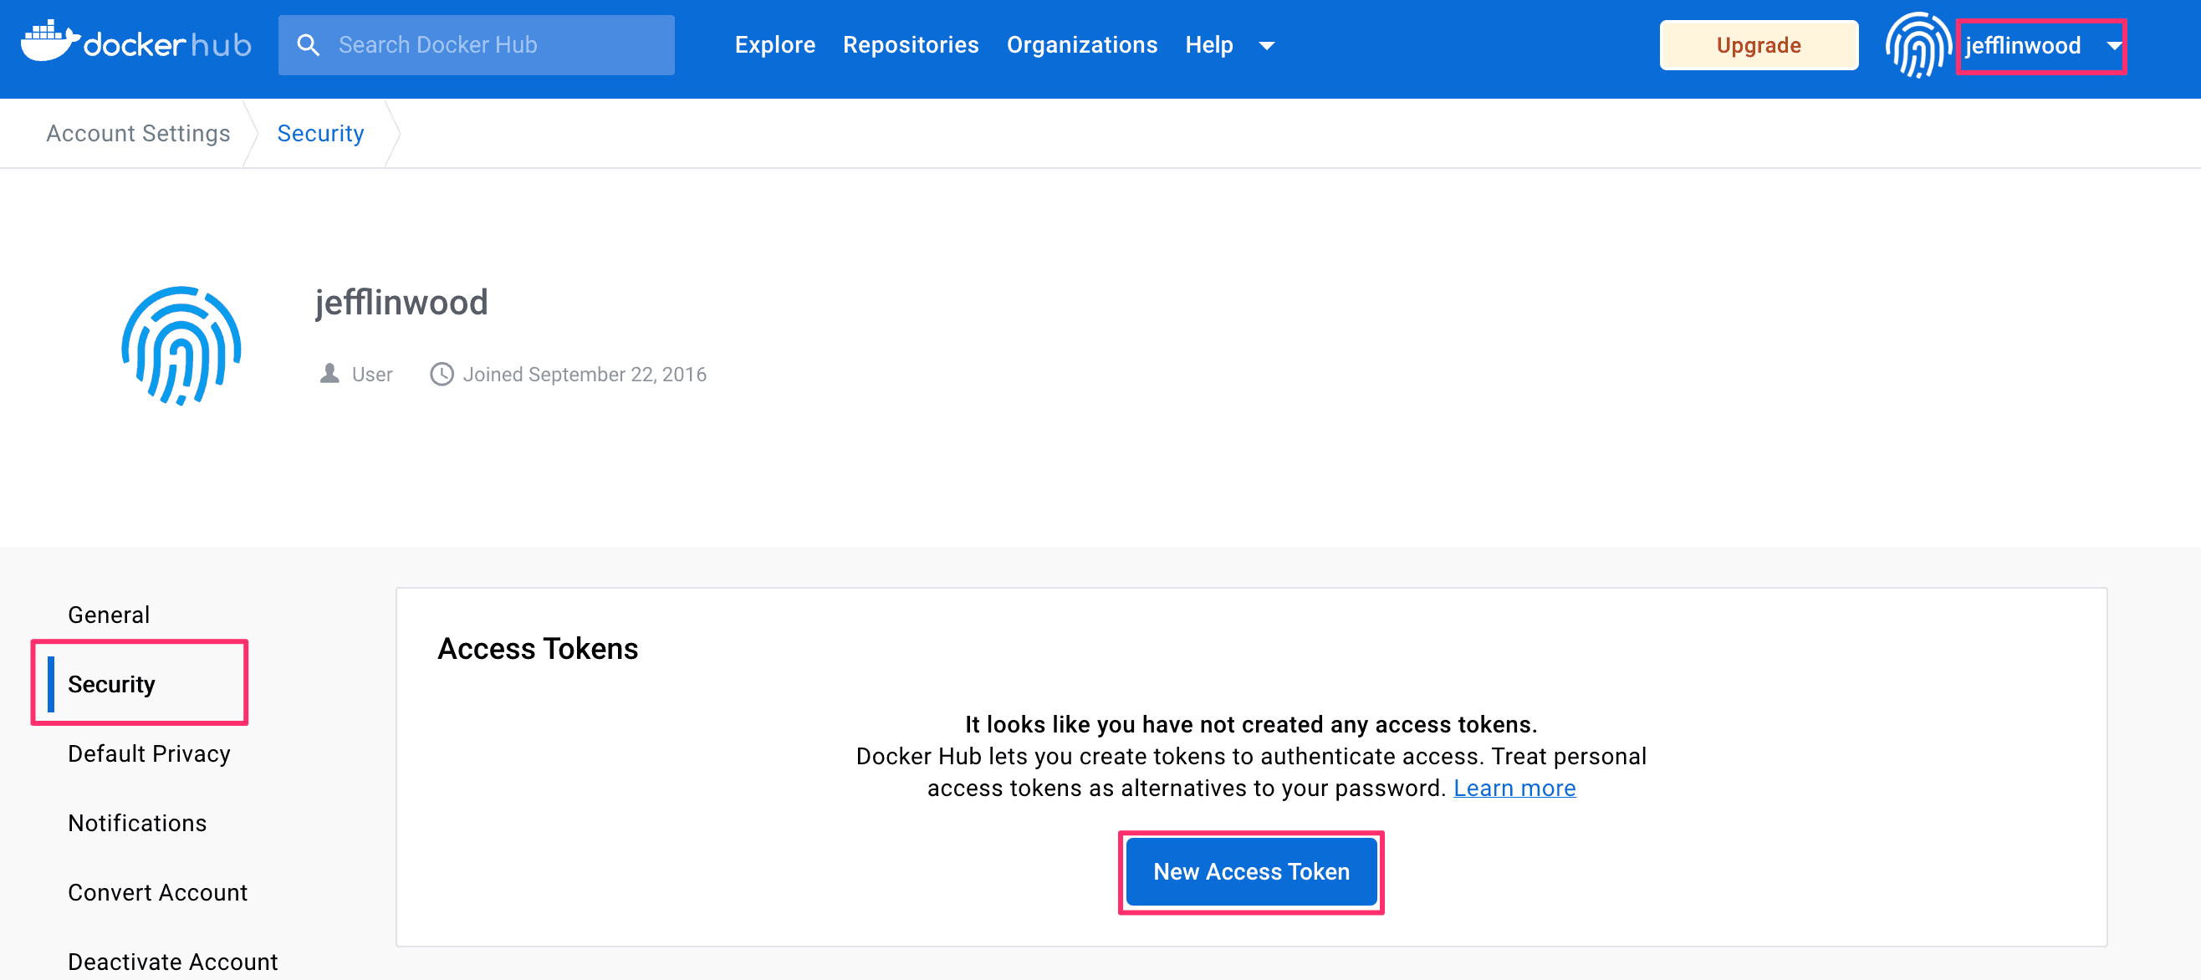This screenshot has width=2201, height=980.
Task: Click the Upgrade button
Action: [1758, 45]
